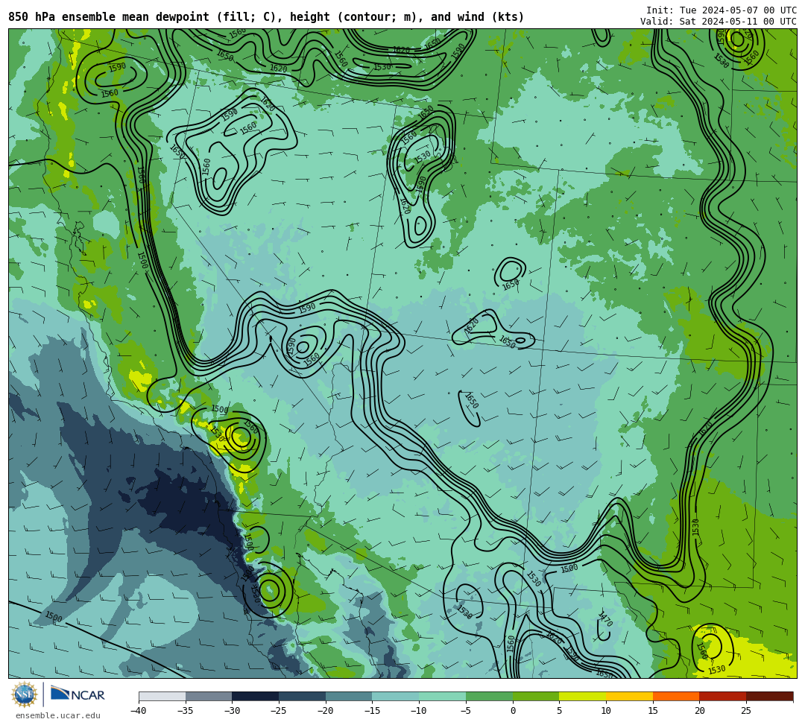
Task: Click the NSF logo
Action: click(x=25, y=694)
